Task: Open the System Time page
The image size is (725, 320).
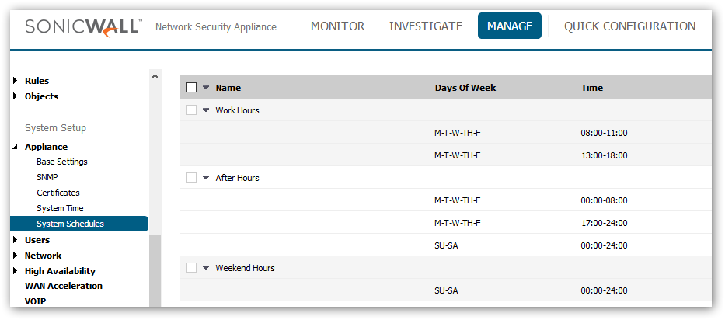Action: click(60, 209)
